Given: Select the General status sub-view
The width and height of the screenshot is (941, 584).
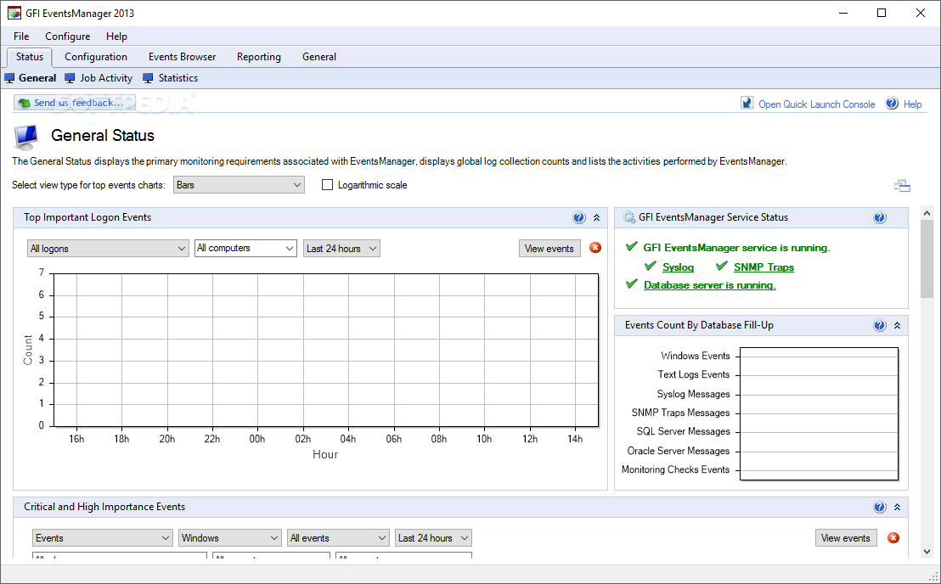Looking at the screenshot, I should pyautogui.click(x=37, y=78).
